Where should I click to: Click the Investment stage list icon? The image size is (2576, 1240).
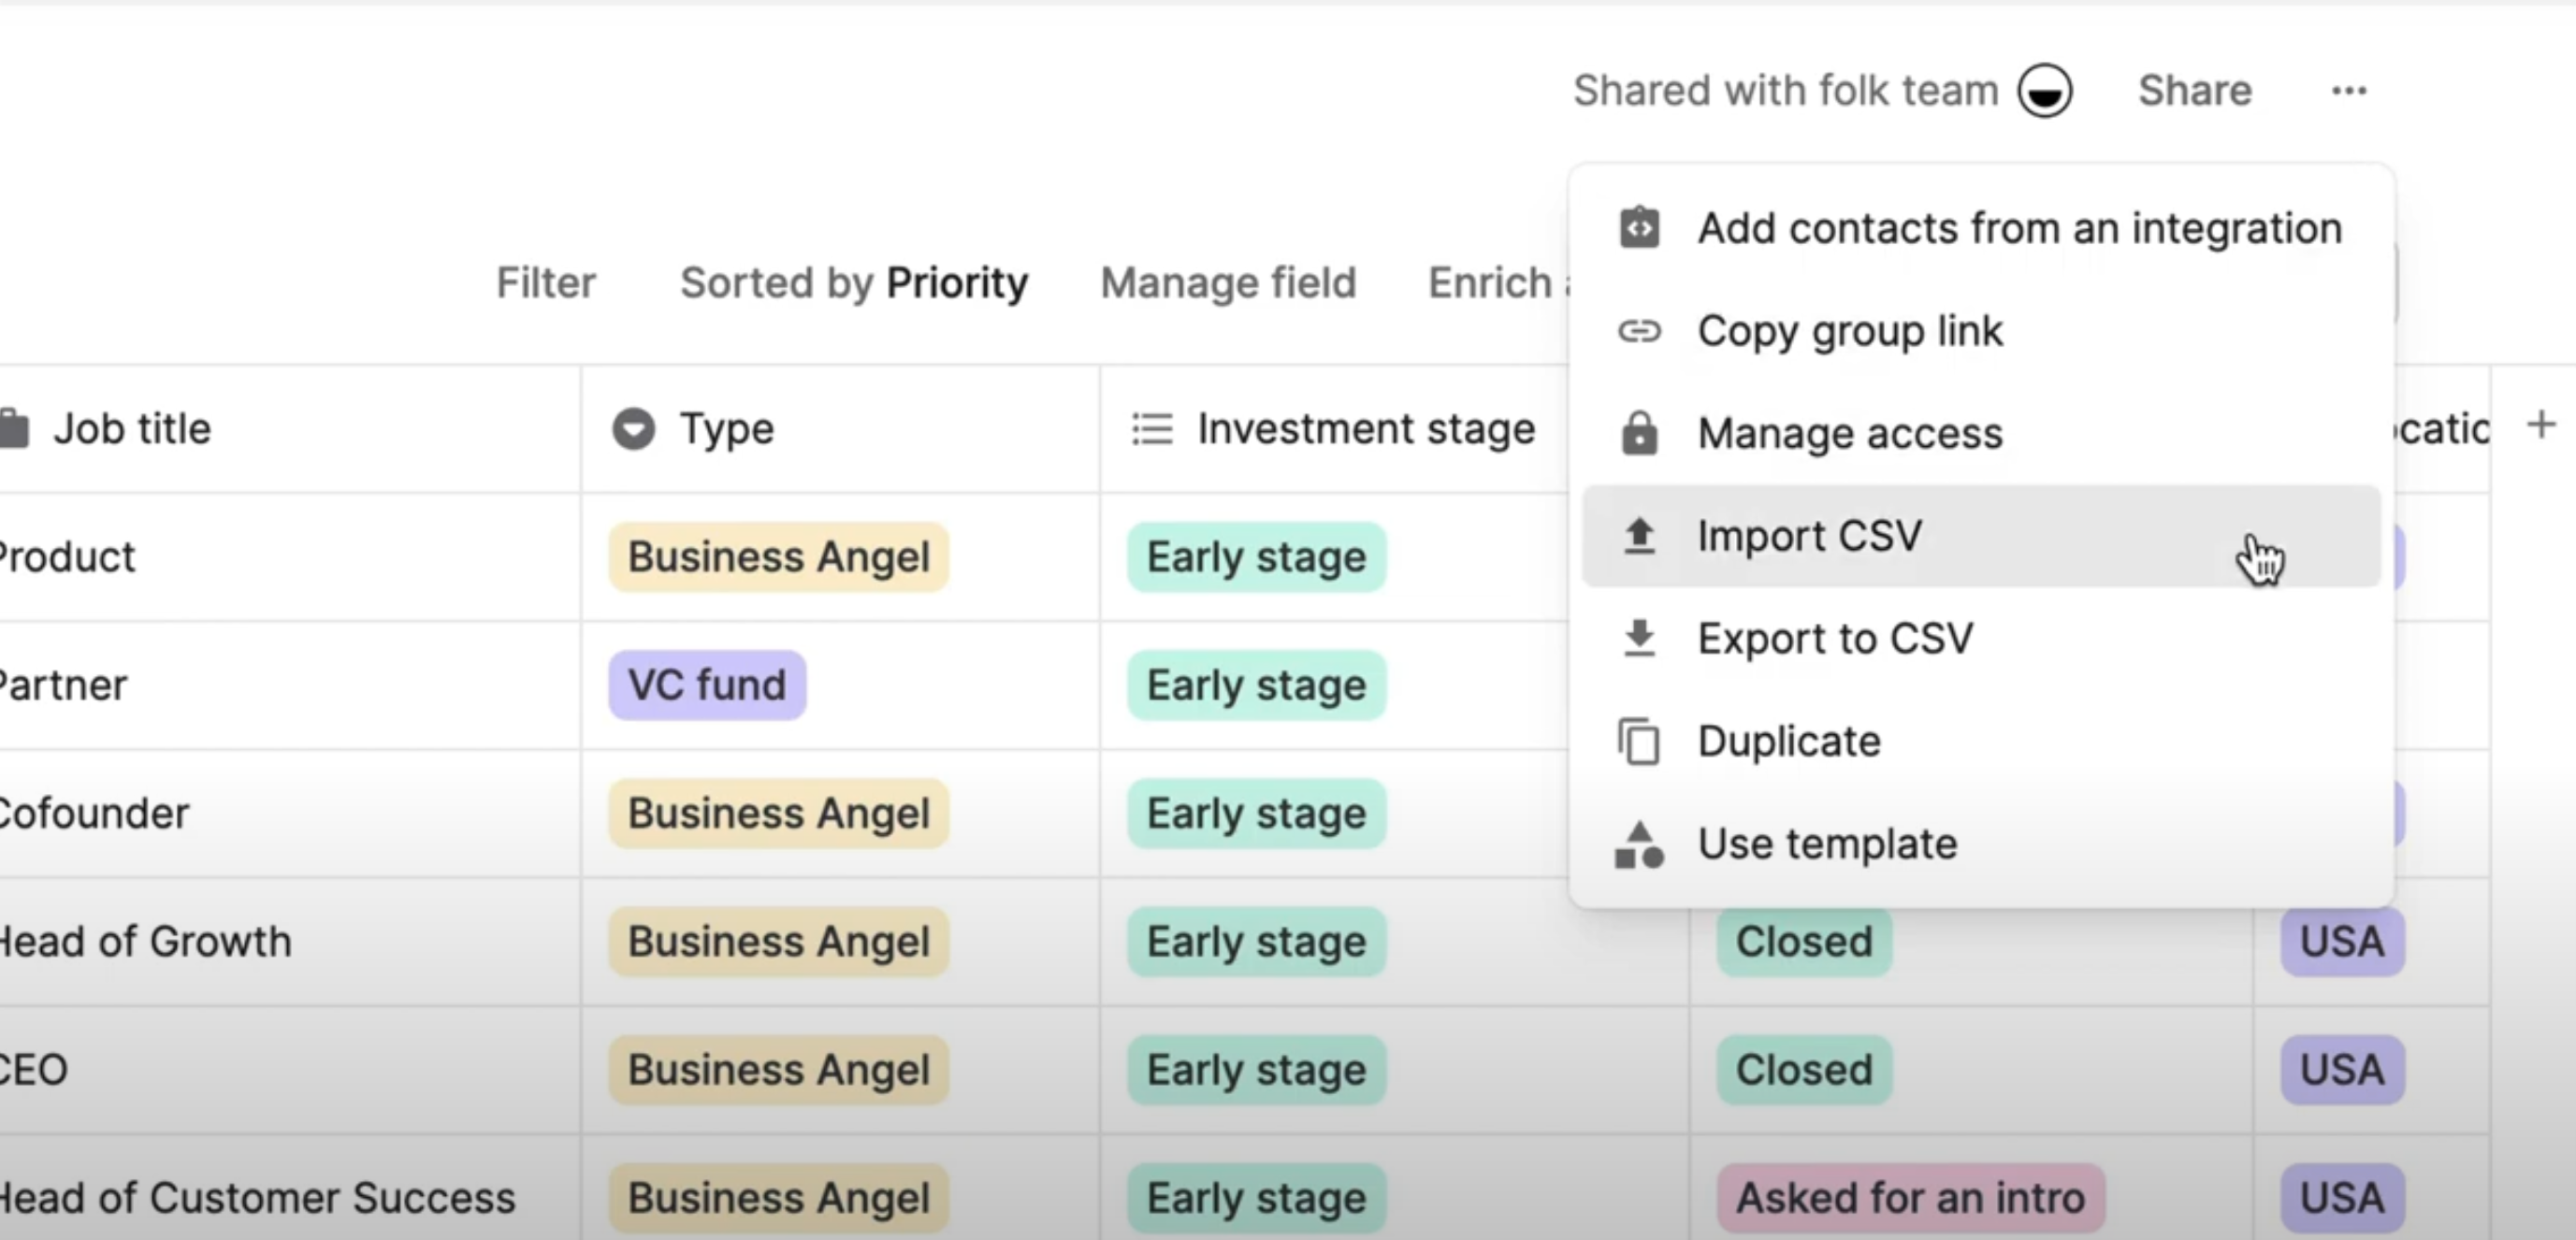click(x=1152, y=429)
